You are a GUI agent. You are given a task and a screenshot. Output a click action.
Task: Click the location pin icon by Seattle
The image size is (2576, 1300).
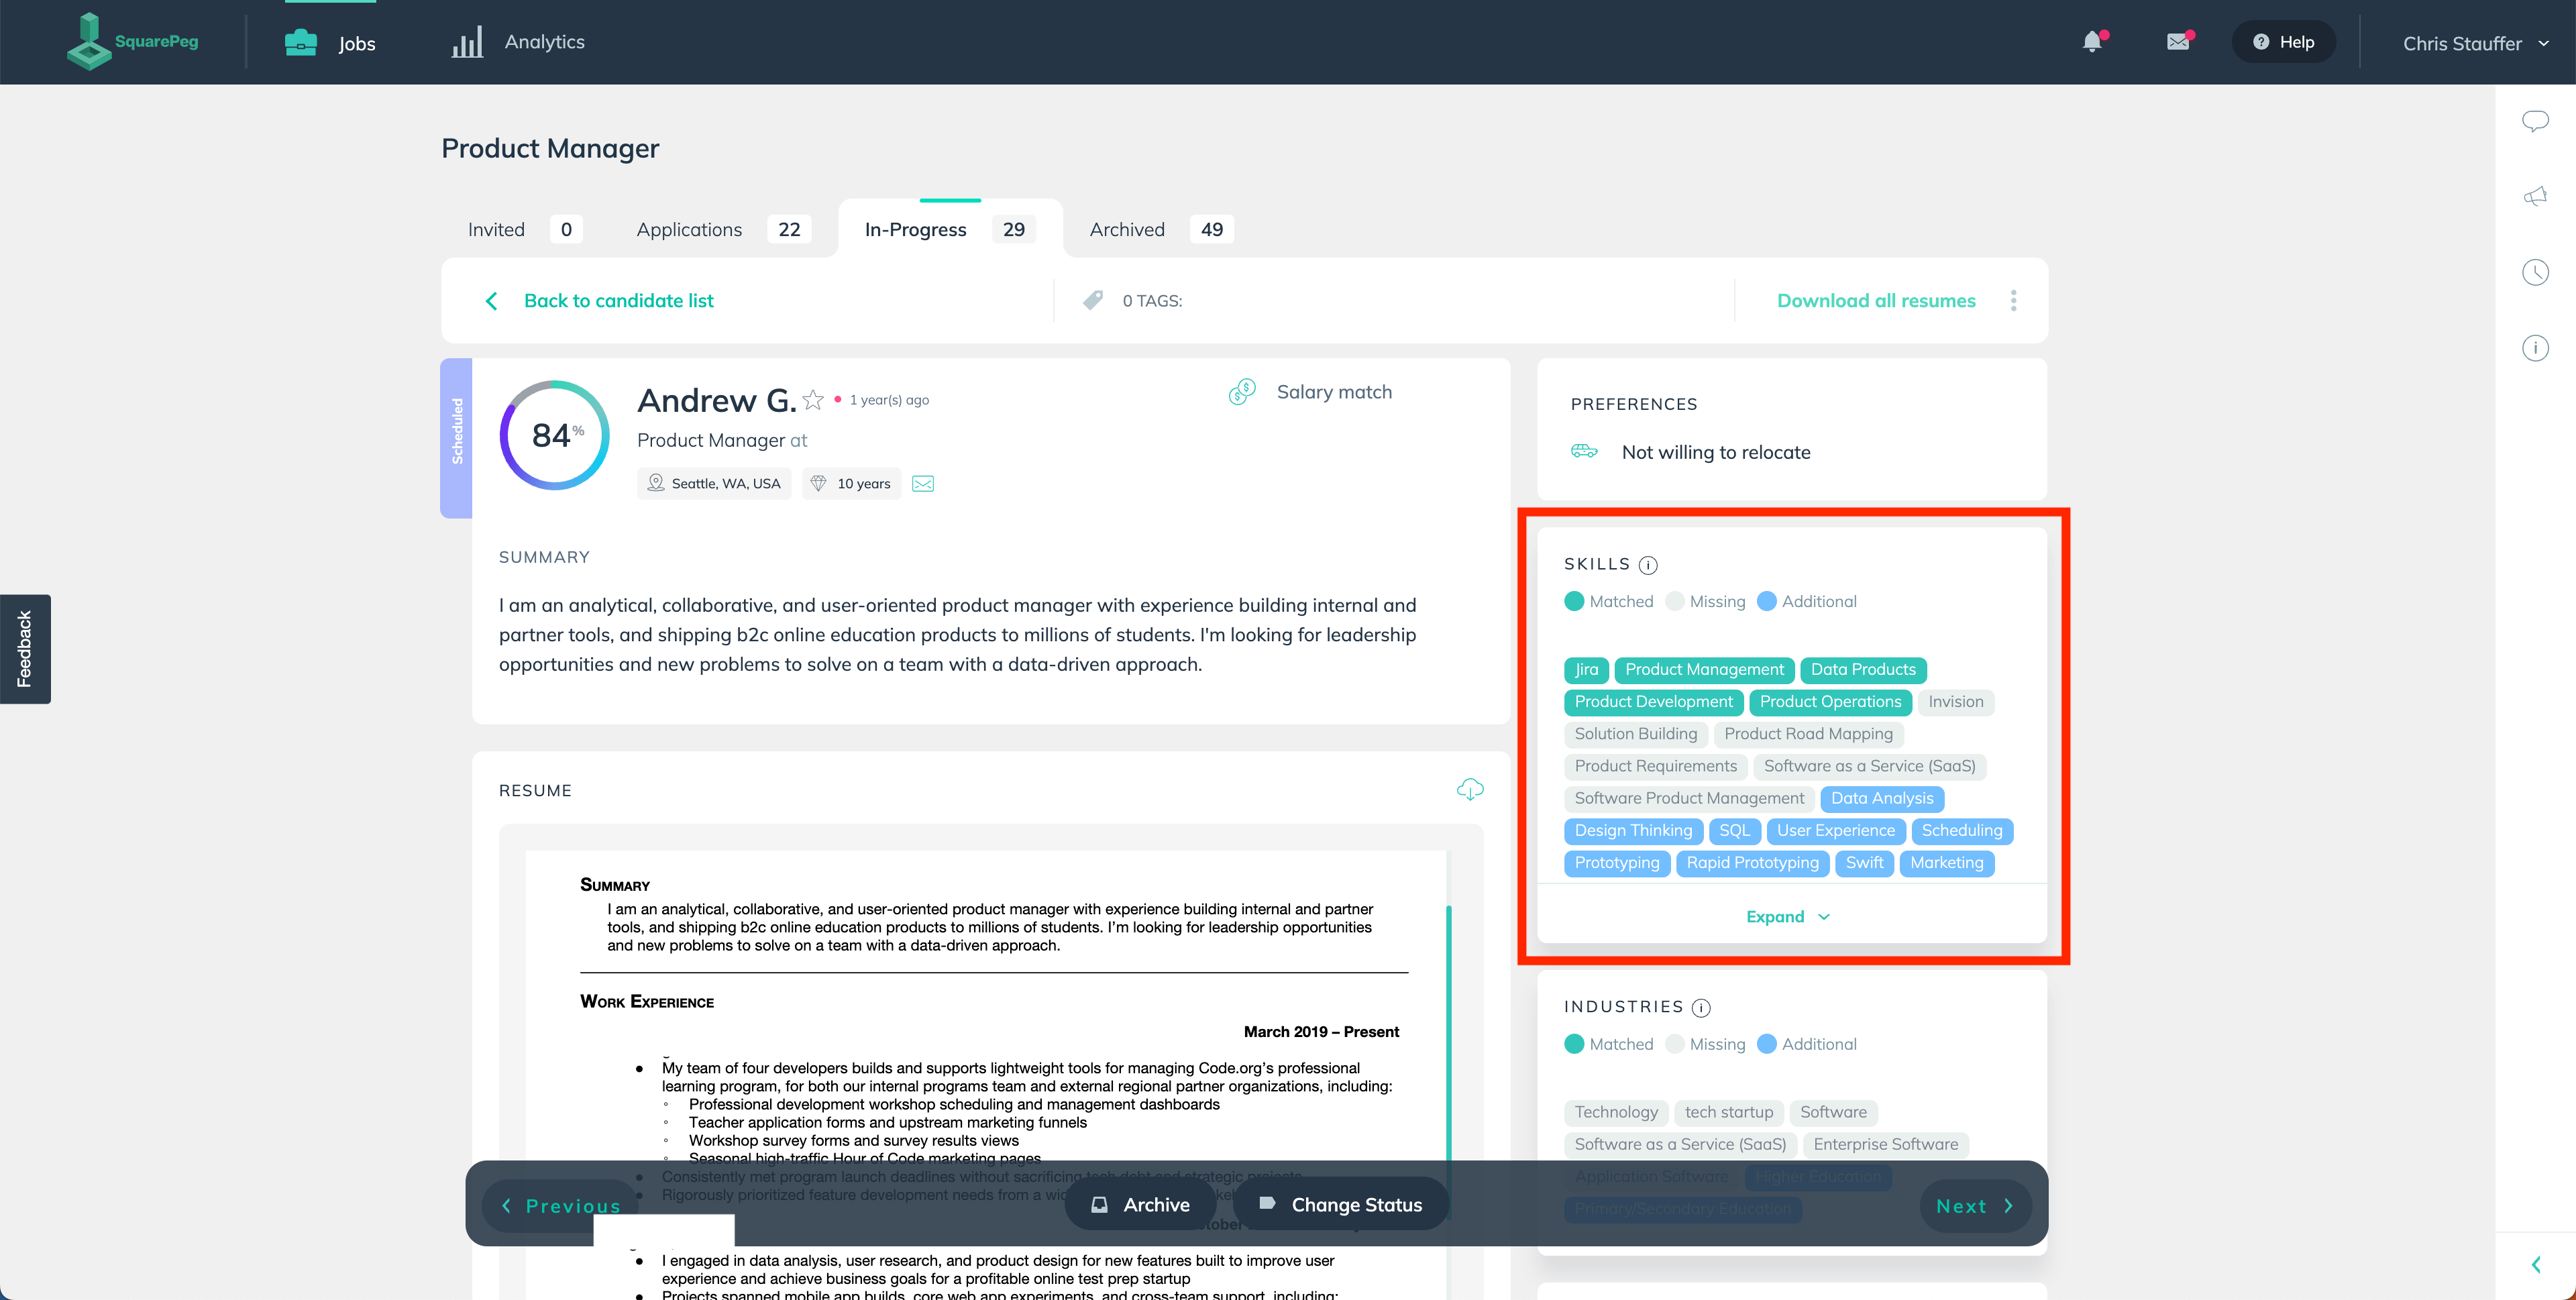(x=656, y=483)
